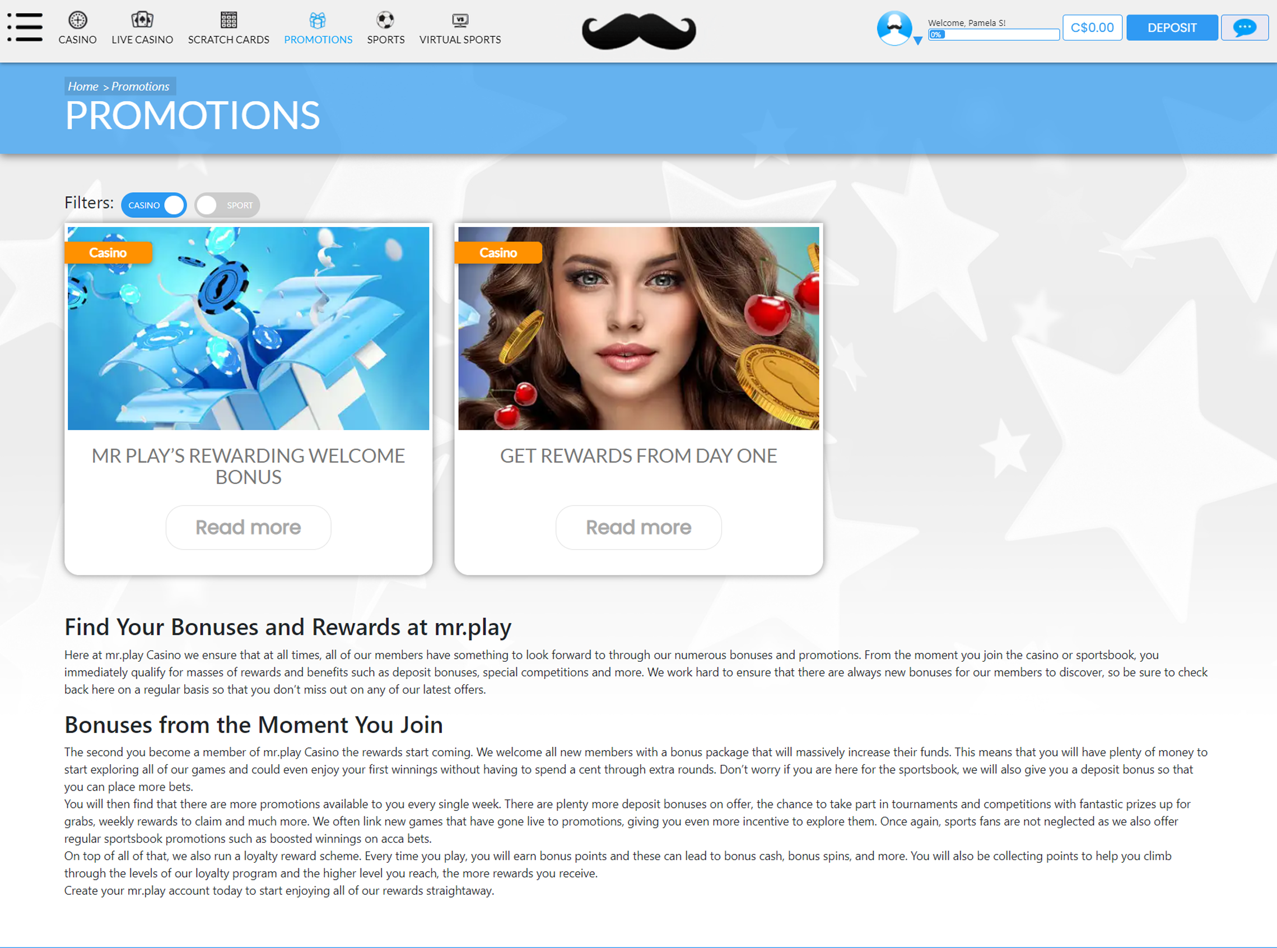Go to Home breadcrumb link
This screenshot has height=948, width=1277.
click(83, 86)
